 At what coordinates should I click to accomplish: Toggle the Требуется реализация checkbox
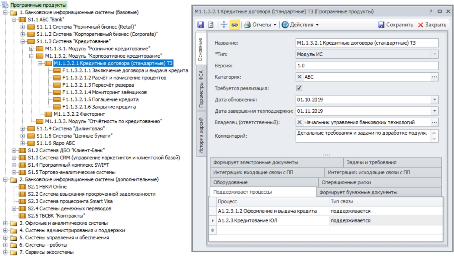(x=299, y=88)
